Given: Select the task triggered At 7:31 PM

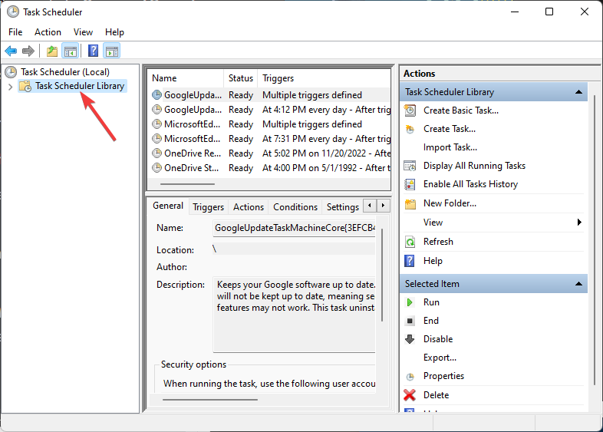Looking at the screenshot, I should click(x=270, y=139).
